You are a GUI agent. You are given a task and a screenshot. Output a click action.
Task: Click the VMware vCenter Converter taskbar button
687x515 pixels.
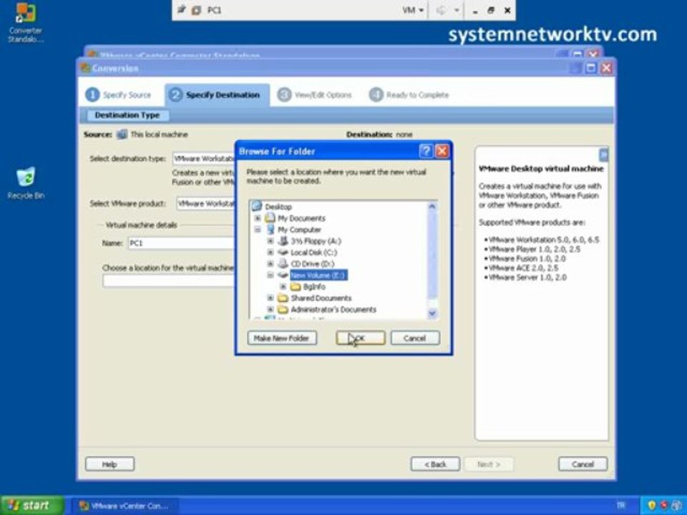coord(125,506)
